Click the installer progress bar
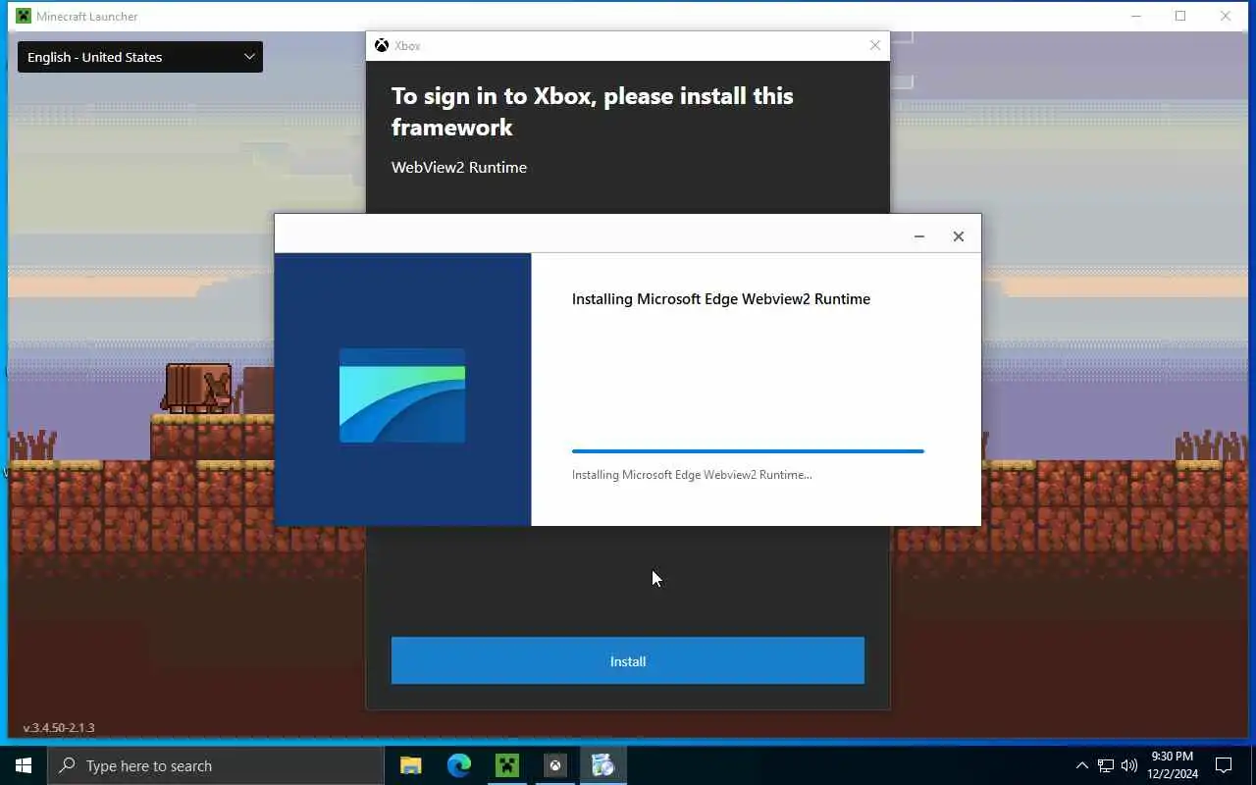The height and width of the screenshot is (785, 1256). [x=748, y=451]
